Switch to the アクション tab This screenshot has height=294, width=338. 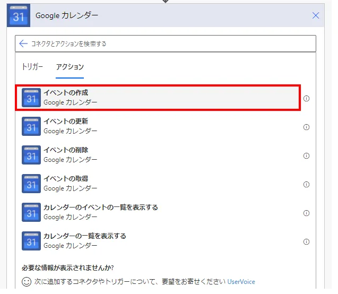(70, 67)
